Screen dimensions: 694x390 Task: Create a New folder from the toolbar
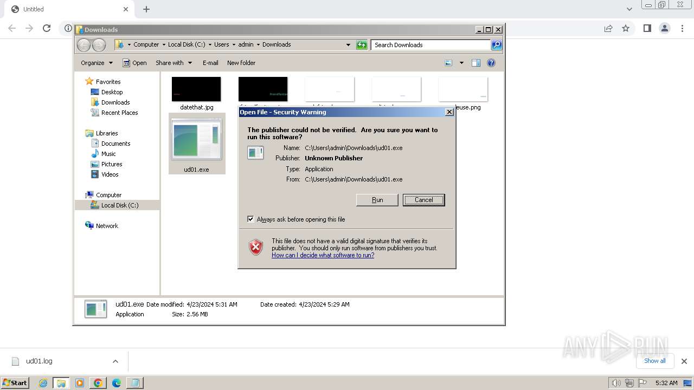coord(241,63)
